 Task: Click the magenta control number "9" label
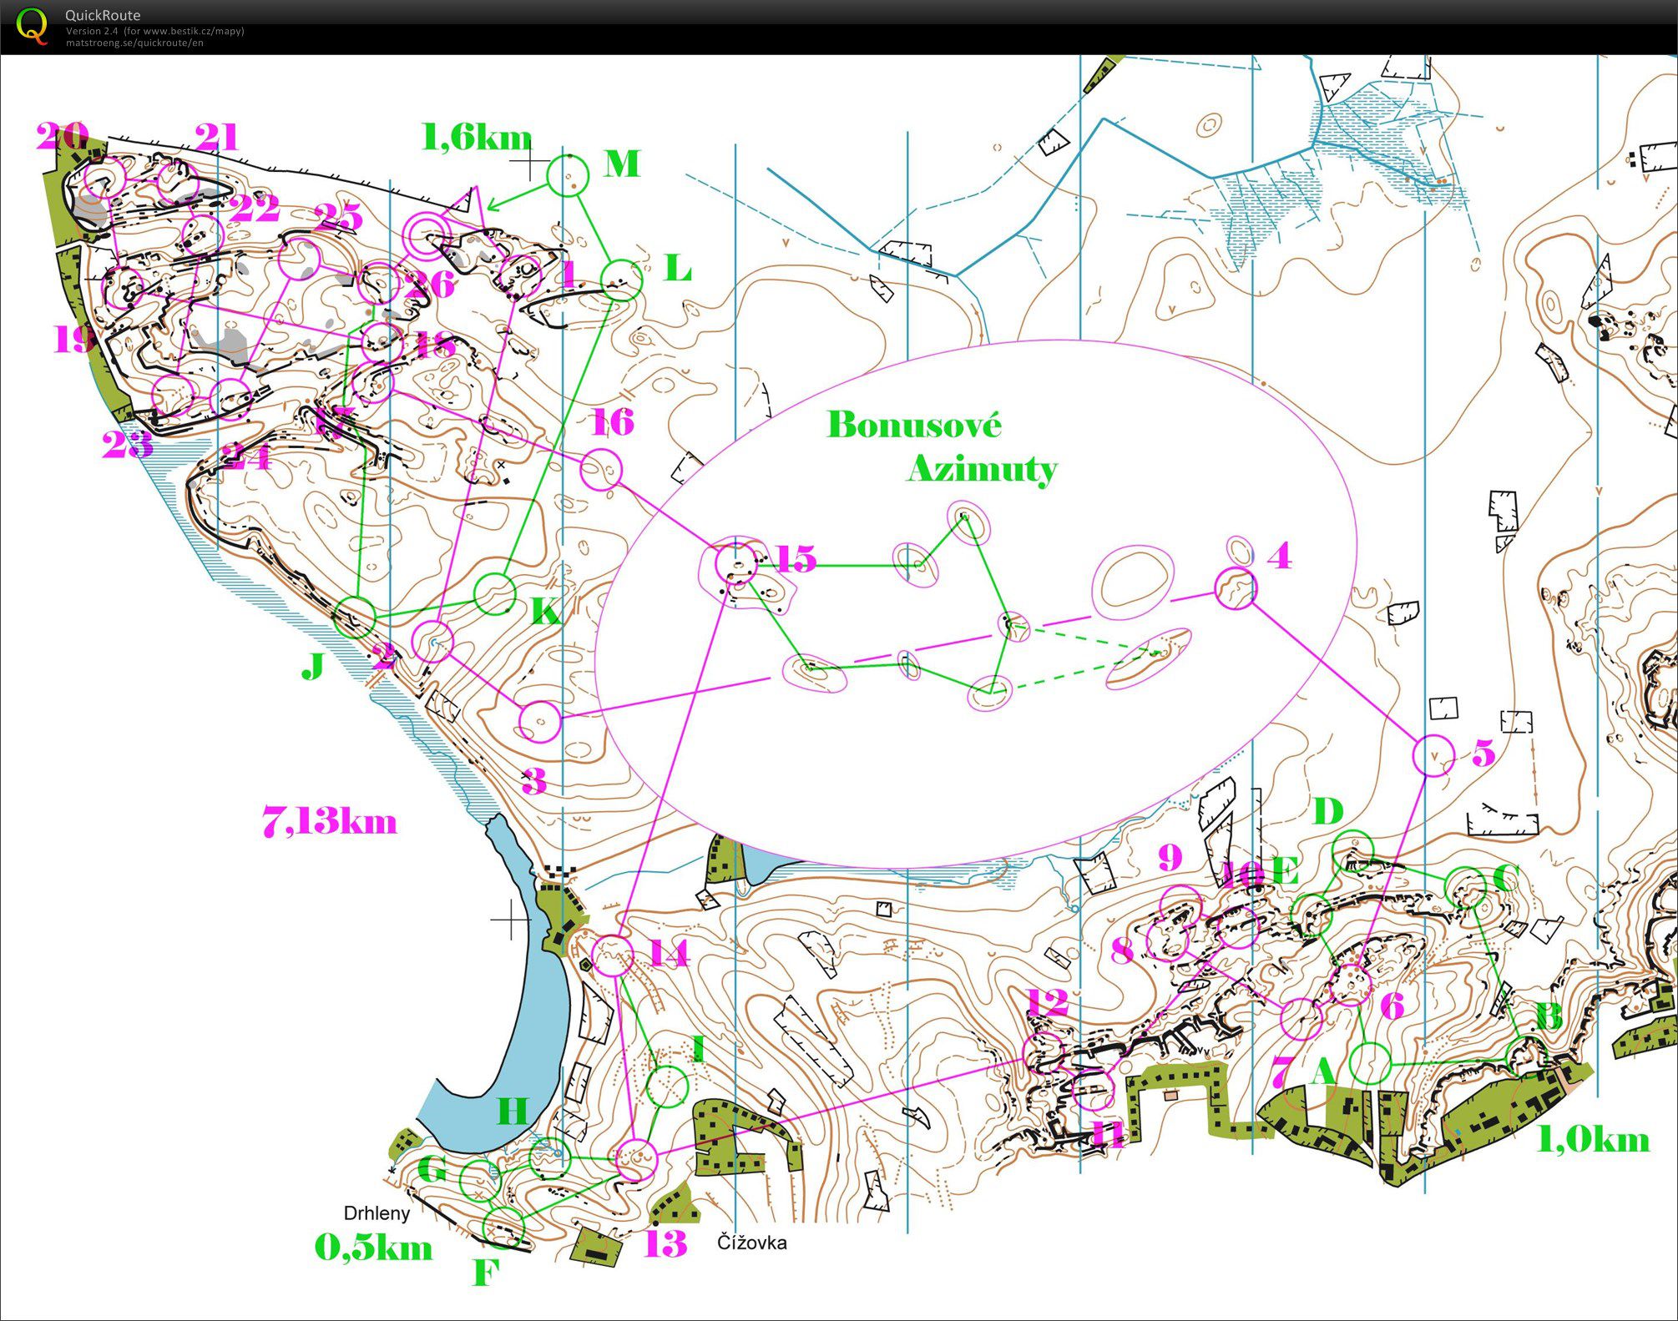[x=1171, y=857]
